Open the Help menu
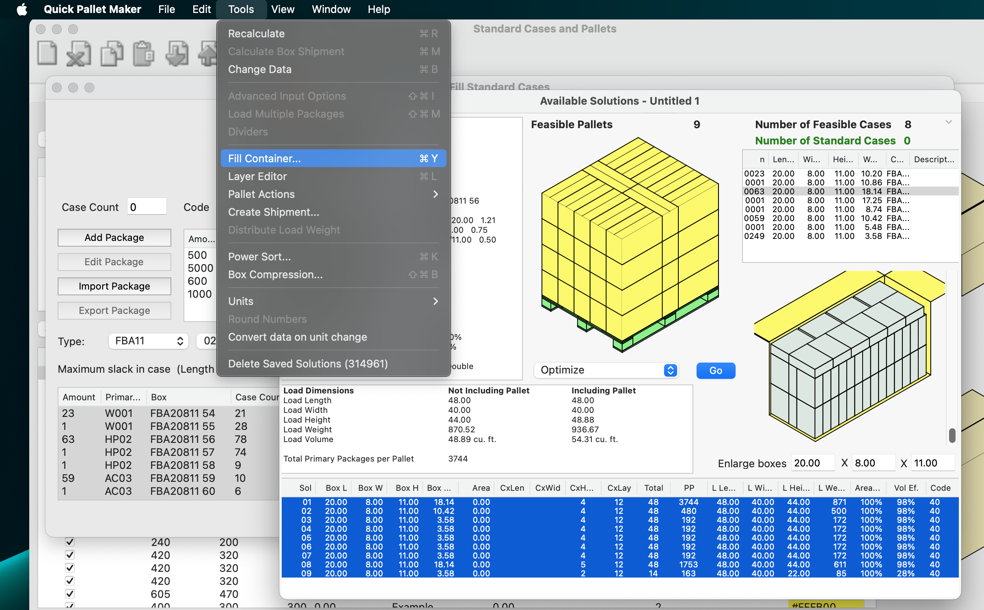Screen dimensions: 984x610 click(x=378, y=9)
